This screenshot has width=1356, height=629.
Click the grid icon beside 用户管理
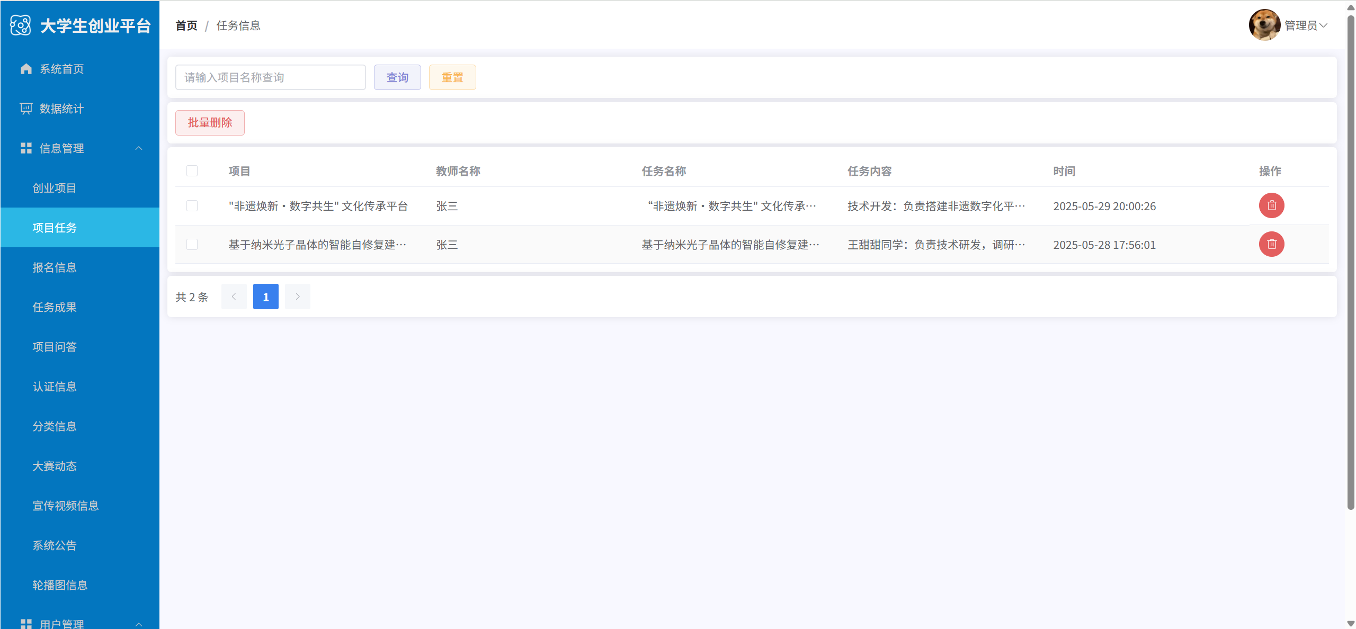pyautogui.click(x=26, y=624)
